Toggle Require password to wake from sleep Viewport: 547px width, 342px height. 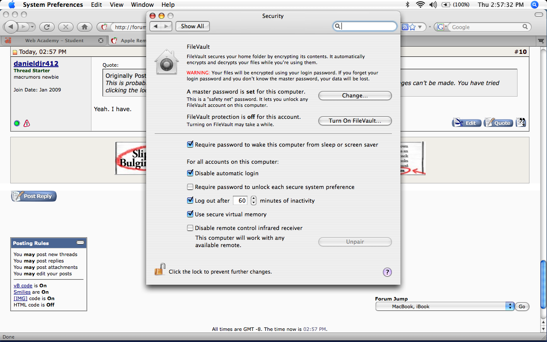coord(190,144)
